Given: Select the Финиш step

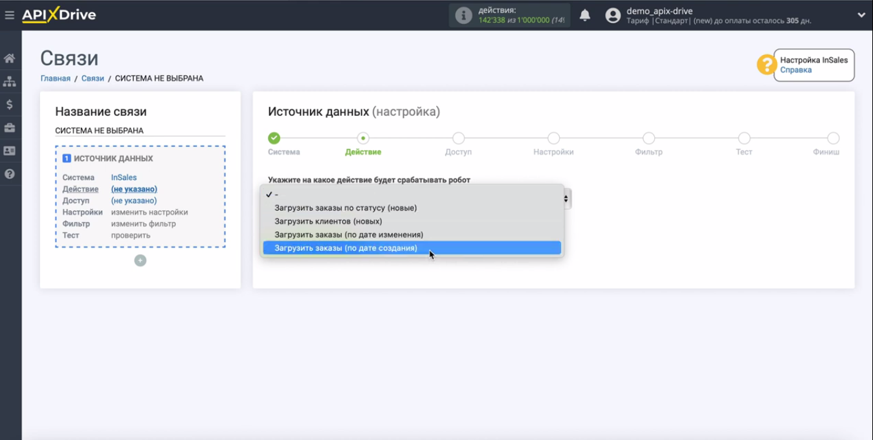Looking at the screenshot, I should click(834, 138).
